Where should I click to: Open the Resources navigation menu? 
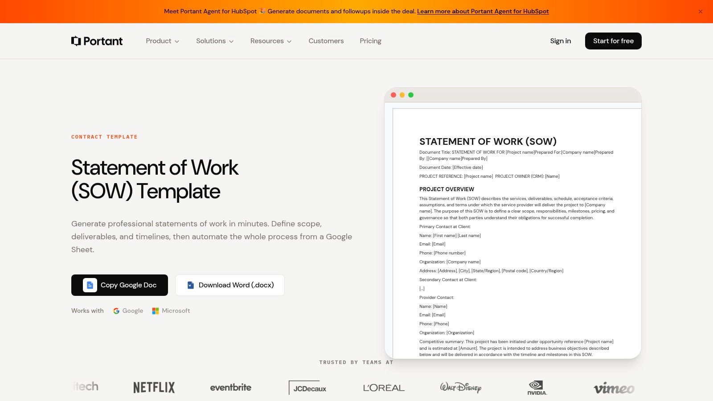[x=271, y=41]
